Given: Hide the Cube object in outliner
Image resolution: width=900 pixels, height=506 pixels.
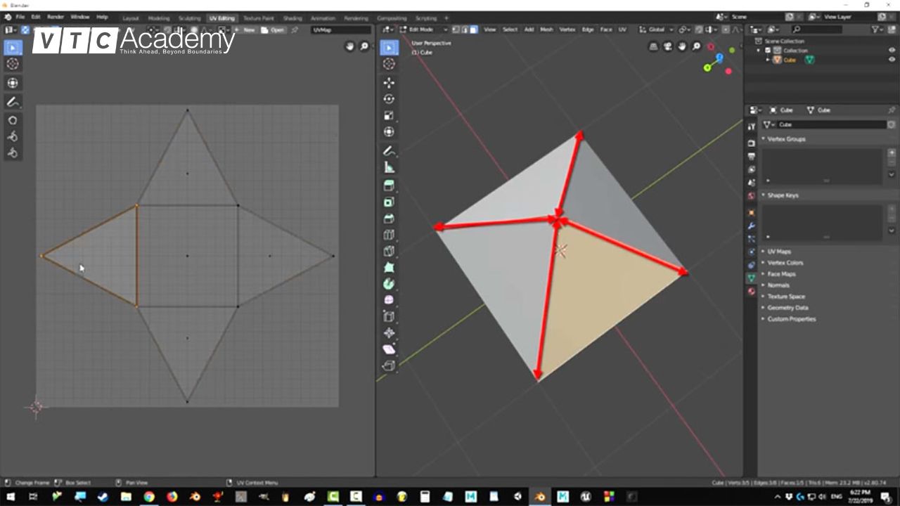Looking at the screenshot, I should [892, 60].
